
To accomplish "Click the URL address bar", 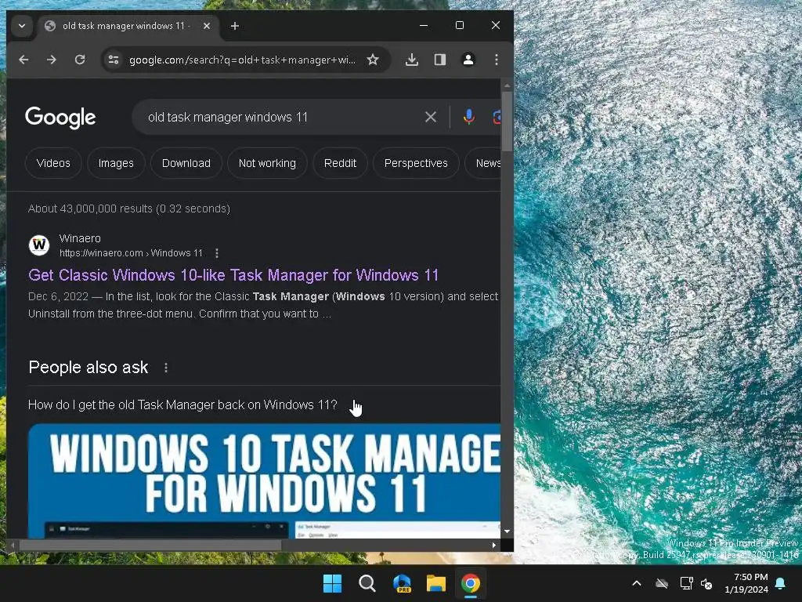I will pos(242,60).
